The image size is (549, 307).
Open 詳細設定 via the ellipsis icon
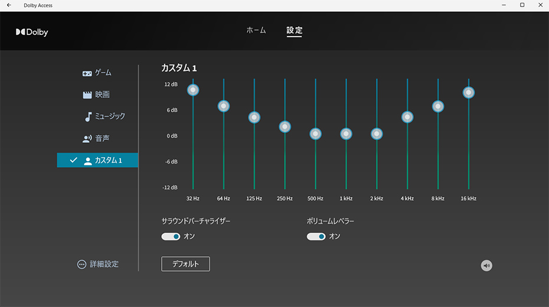tap(82, 264)
